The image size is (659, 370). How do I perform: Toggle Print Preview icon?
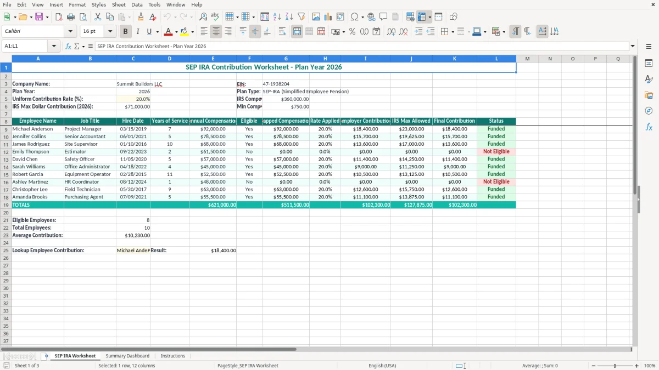pyautogui.click(x=83, y=17)
